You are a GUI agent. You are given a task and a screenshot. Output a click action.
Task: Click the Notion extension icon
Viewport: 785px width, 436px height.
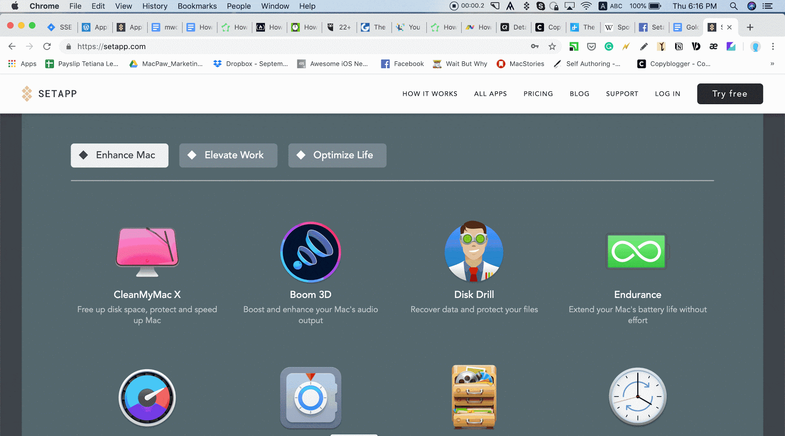679,46
